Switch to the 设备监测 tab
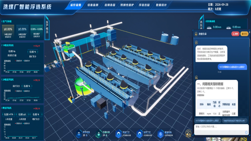 [x=93, y=5]
